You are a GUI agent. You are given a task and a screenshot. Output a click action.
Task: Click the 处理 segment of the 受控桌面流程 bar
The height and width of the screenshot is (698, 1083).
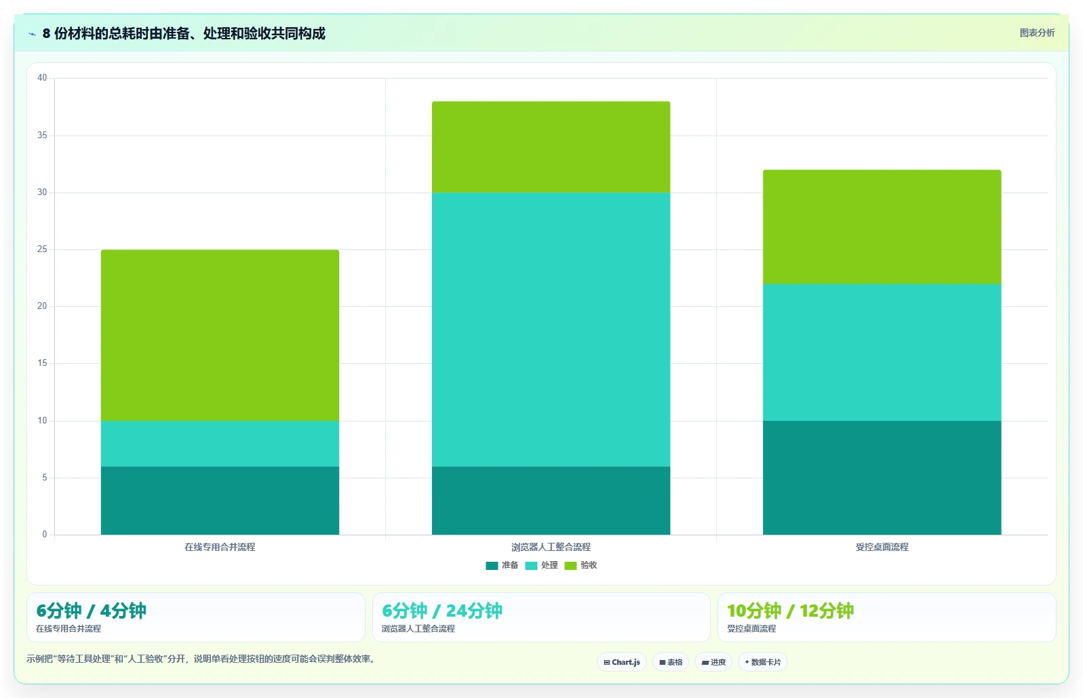point(882,352)
